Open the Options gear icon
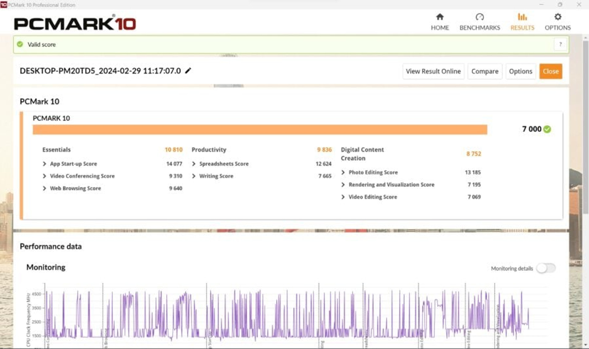The height and width of the screenshot is (349, 589). 558,17
